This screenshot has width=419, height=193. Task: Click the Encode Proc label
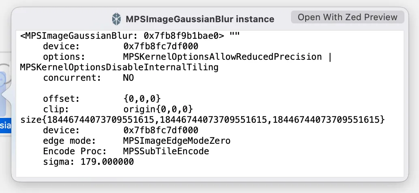(69, 151)
